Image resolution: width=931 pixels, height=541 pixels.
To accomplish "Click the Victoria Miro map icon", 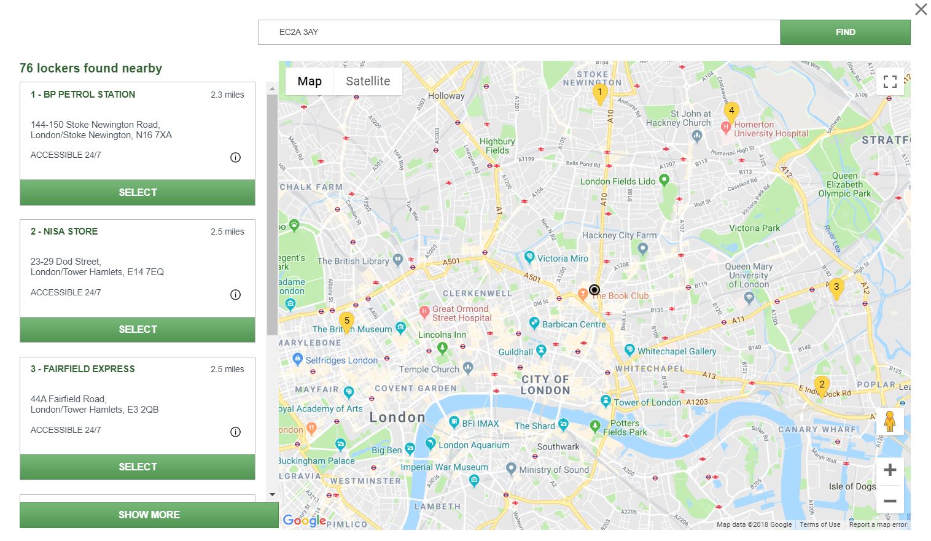I will [x=529, y=257].
